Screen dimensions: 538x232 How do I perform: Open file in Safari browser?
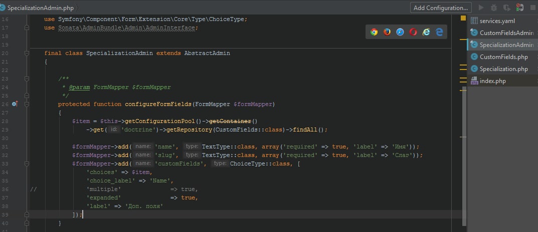pos(400,32)
